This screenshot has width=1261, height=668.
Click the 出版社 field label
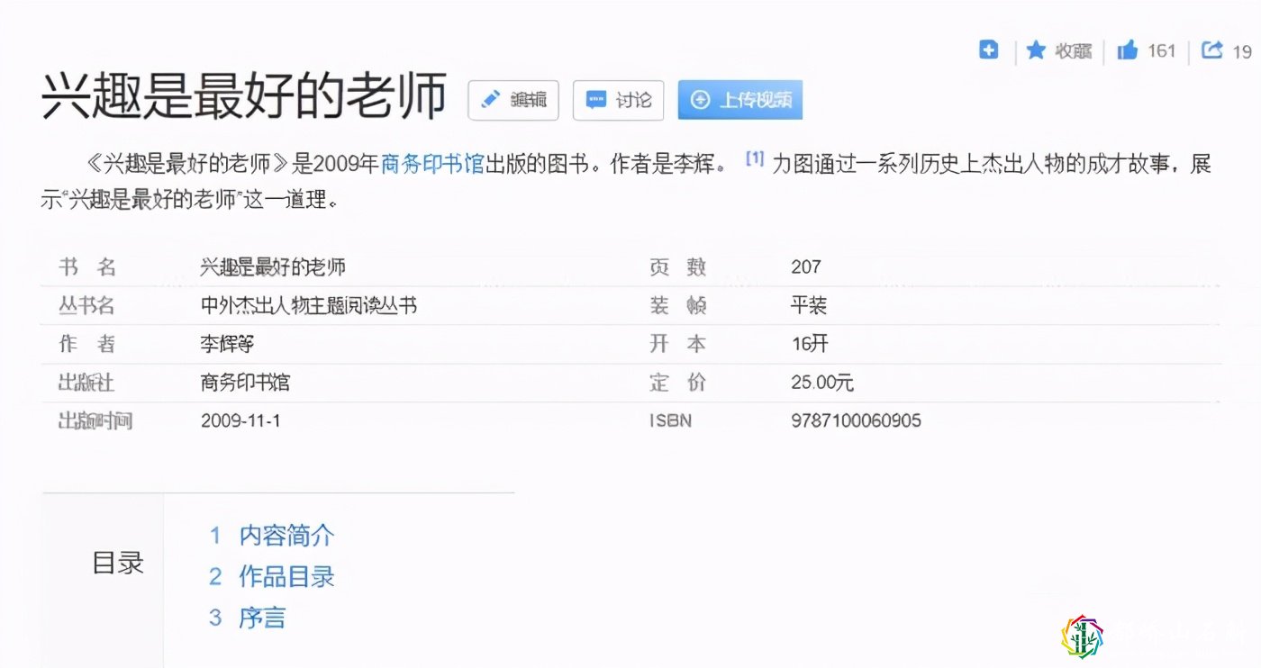coord(86,384)
